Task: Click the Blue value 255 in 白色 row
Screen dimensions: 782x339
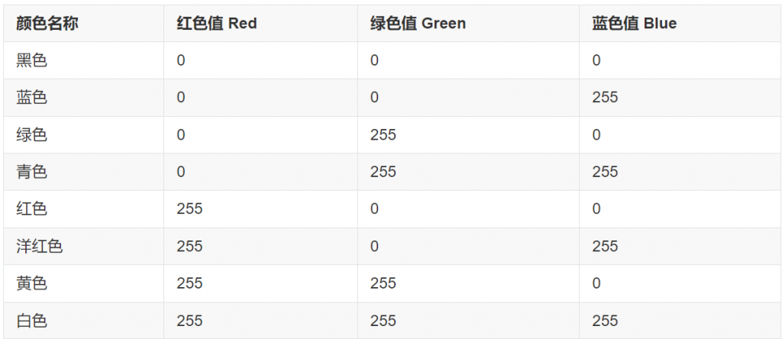Action: [x=605, y=321]
